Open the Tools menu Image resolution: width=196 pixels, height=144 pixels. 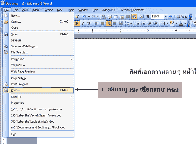coord(60,10)
